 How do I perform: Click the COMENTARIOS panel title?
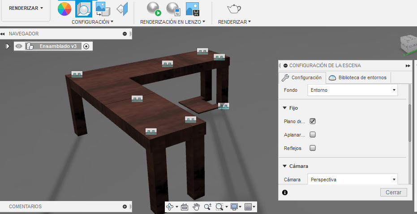click(x=25, y=206)
